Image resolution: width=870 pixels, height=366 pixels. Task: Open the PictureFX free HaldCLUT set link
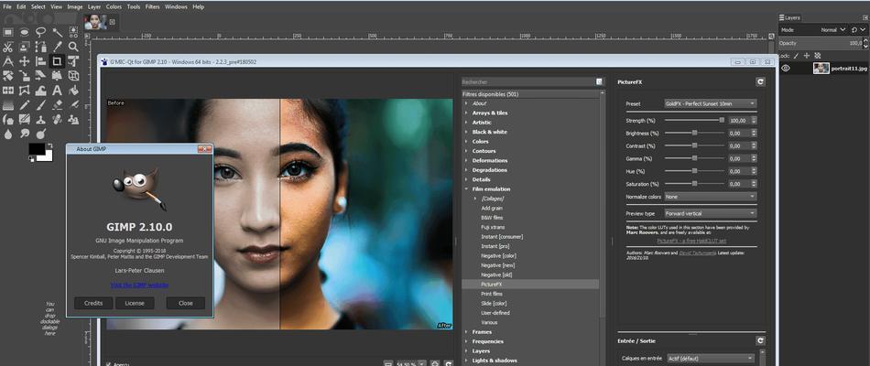[691, 241]
